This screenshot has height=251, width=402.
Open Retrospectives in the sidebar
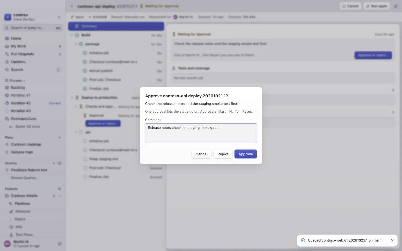coord(33,119)
